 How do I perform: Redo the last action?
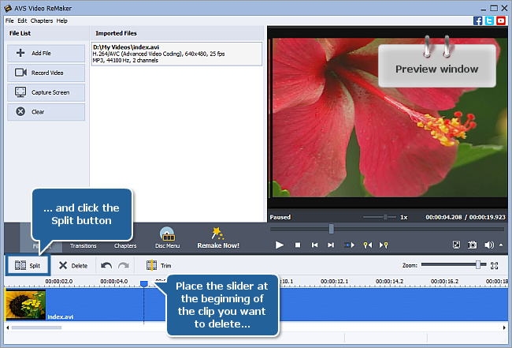coord(124,265)
